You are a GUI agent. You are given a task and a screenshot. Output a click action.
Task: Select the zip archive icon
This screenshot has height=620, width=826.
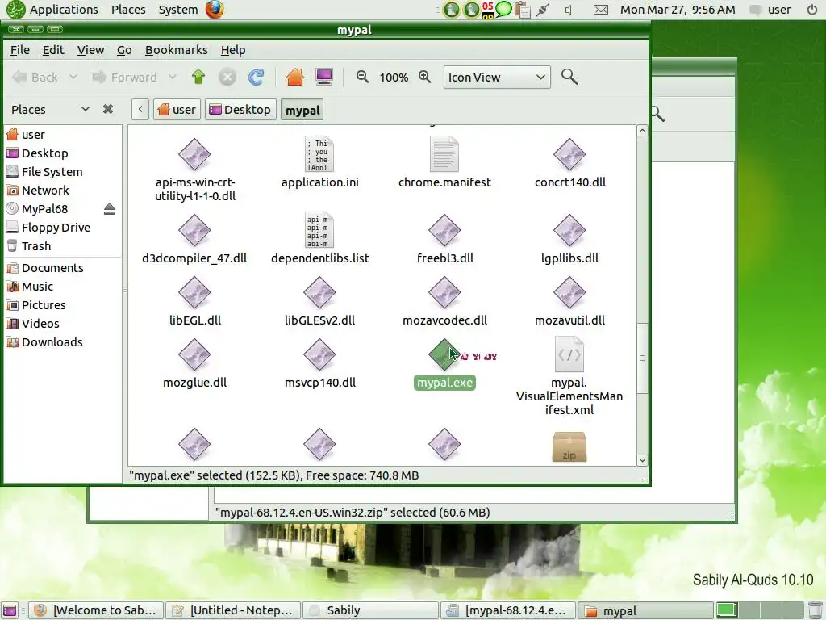pyautogui.click(x=569, y=447)
